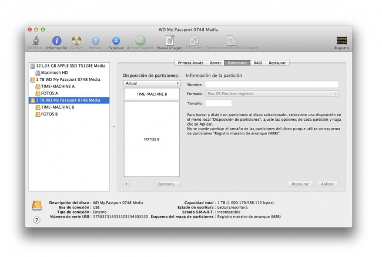Select the selected 1 TB WD My Passport row
The width and height of the screenshot is (382, 257).
point(69,100)
